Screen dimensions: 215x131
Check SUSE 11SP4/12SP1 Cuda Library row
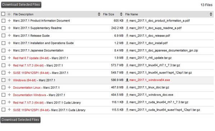pos(4,110)
